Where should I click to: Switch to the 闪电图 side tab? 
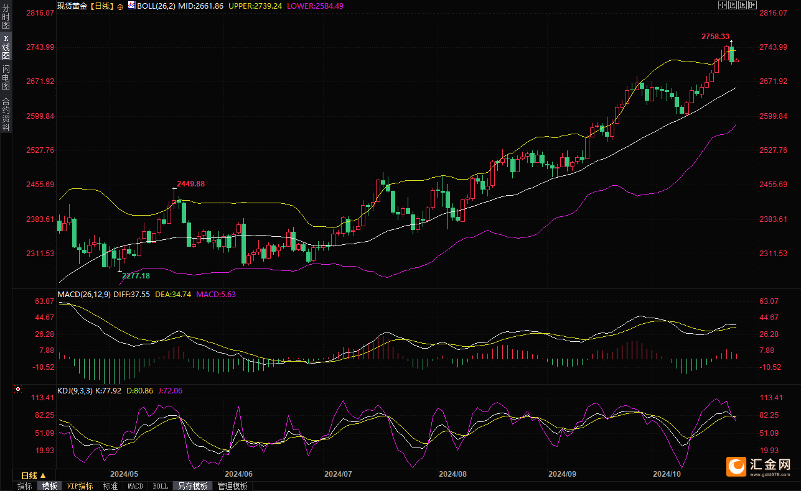click(6, 78)
